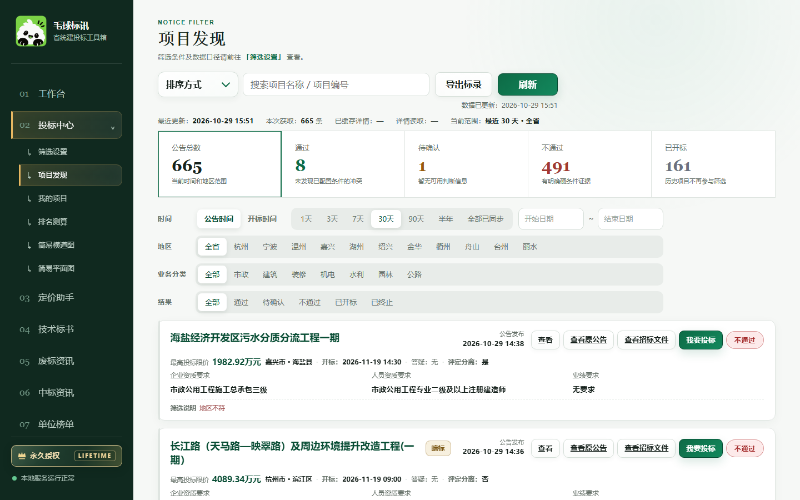Open 我的项目 submenu item
Viewport: 800px width, 500px height.
click(71, 198)
